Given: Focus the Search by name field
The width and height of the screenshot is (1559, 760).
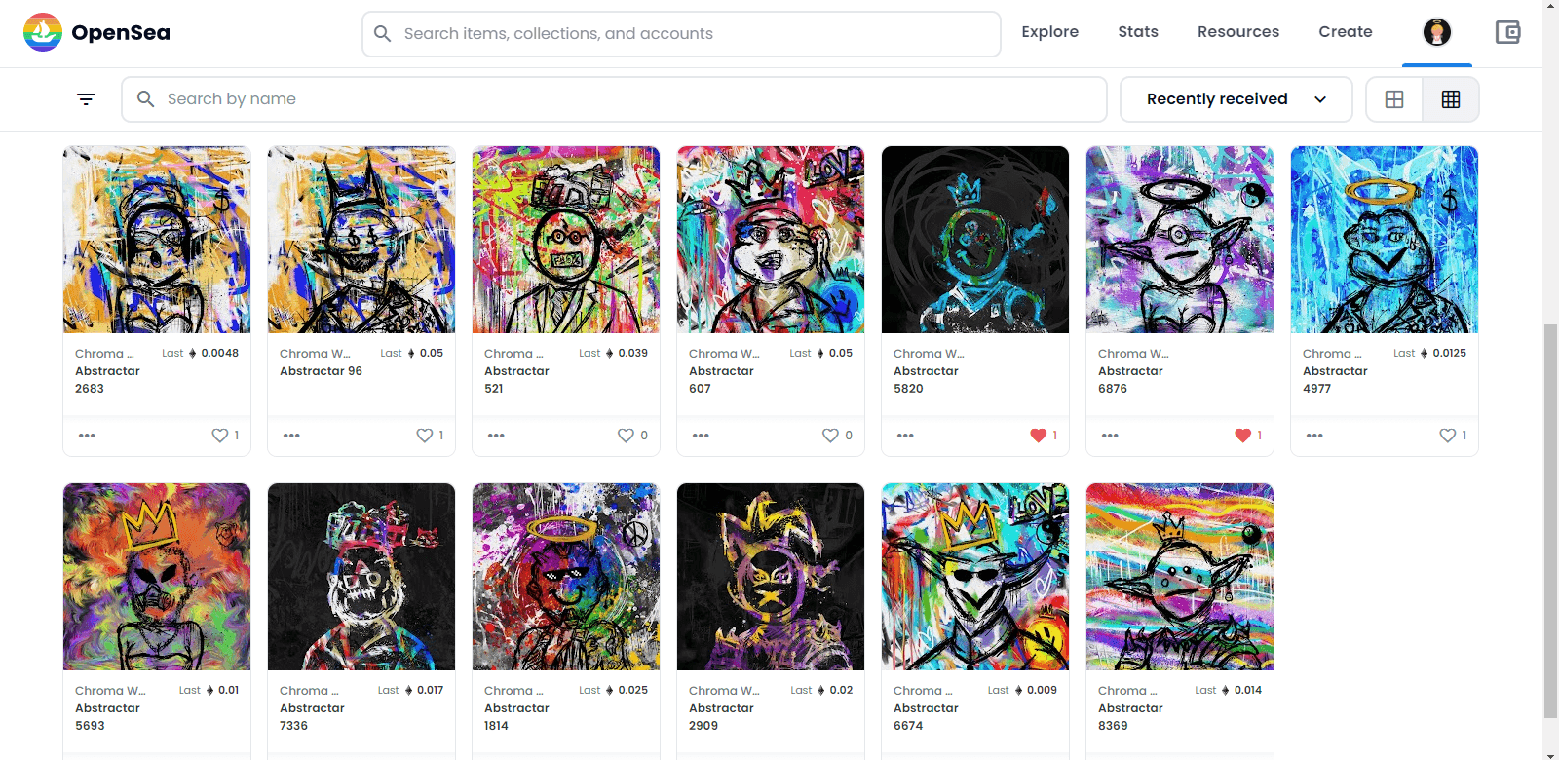Looking at the screenshot, I should [624, 99].
